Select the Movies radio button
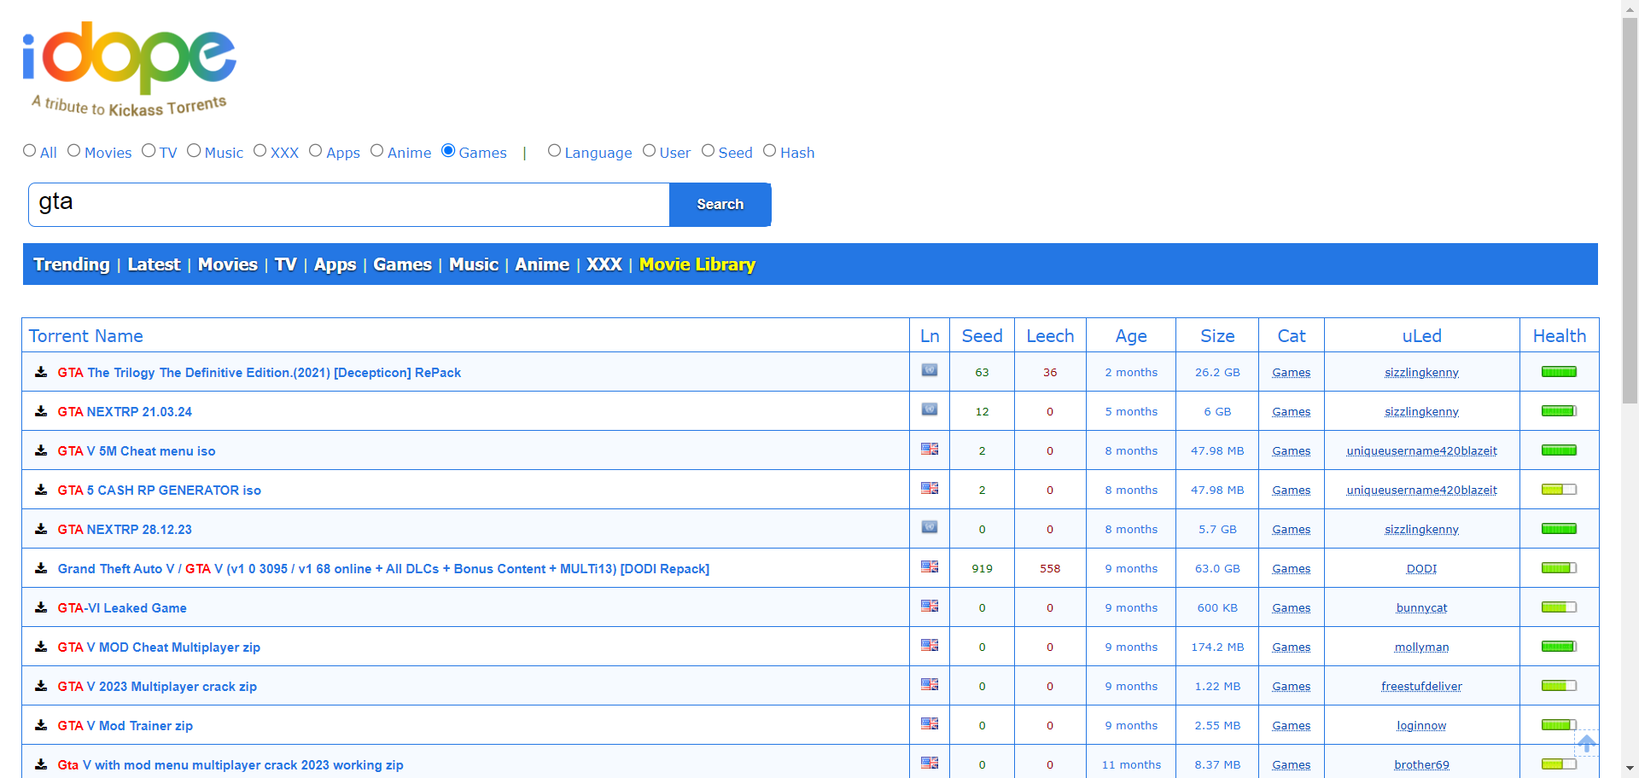1639x778 pixels. point(74,151)
